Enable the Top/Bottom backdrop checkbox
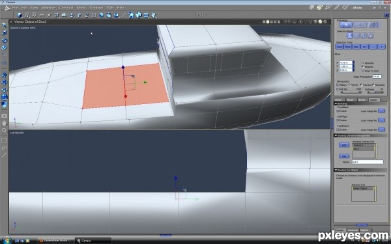This screenshot has width=391, height=244. tap(338, 129)
